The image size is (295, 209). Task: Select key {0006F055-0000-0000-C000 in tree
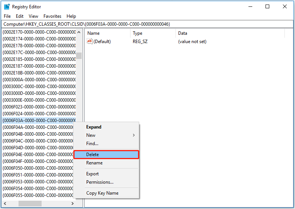pos(37,195)
